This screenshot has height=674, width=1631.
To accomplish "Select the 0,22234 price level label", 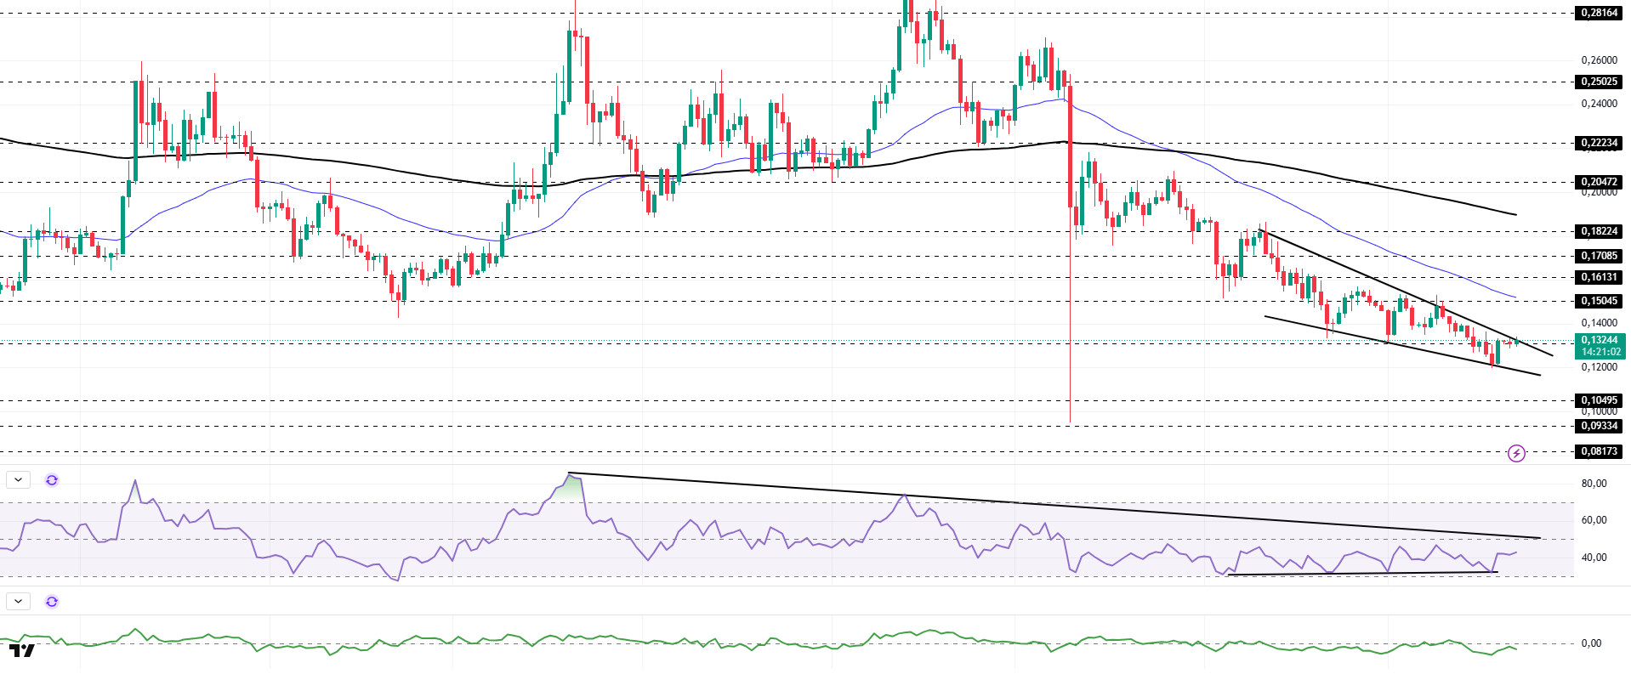I will 1599,143.
